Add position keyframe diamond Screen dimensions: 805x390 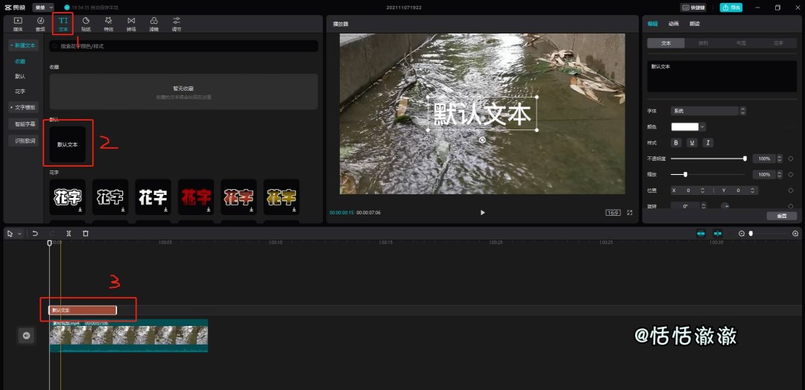tap(791, 190)
